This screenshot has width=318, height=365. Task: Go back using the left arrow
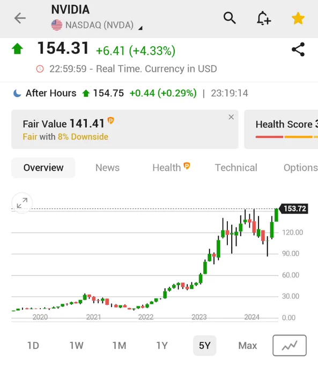tap(20, 18)
